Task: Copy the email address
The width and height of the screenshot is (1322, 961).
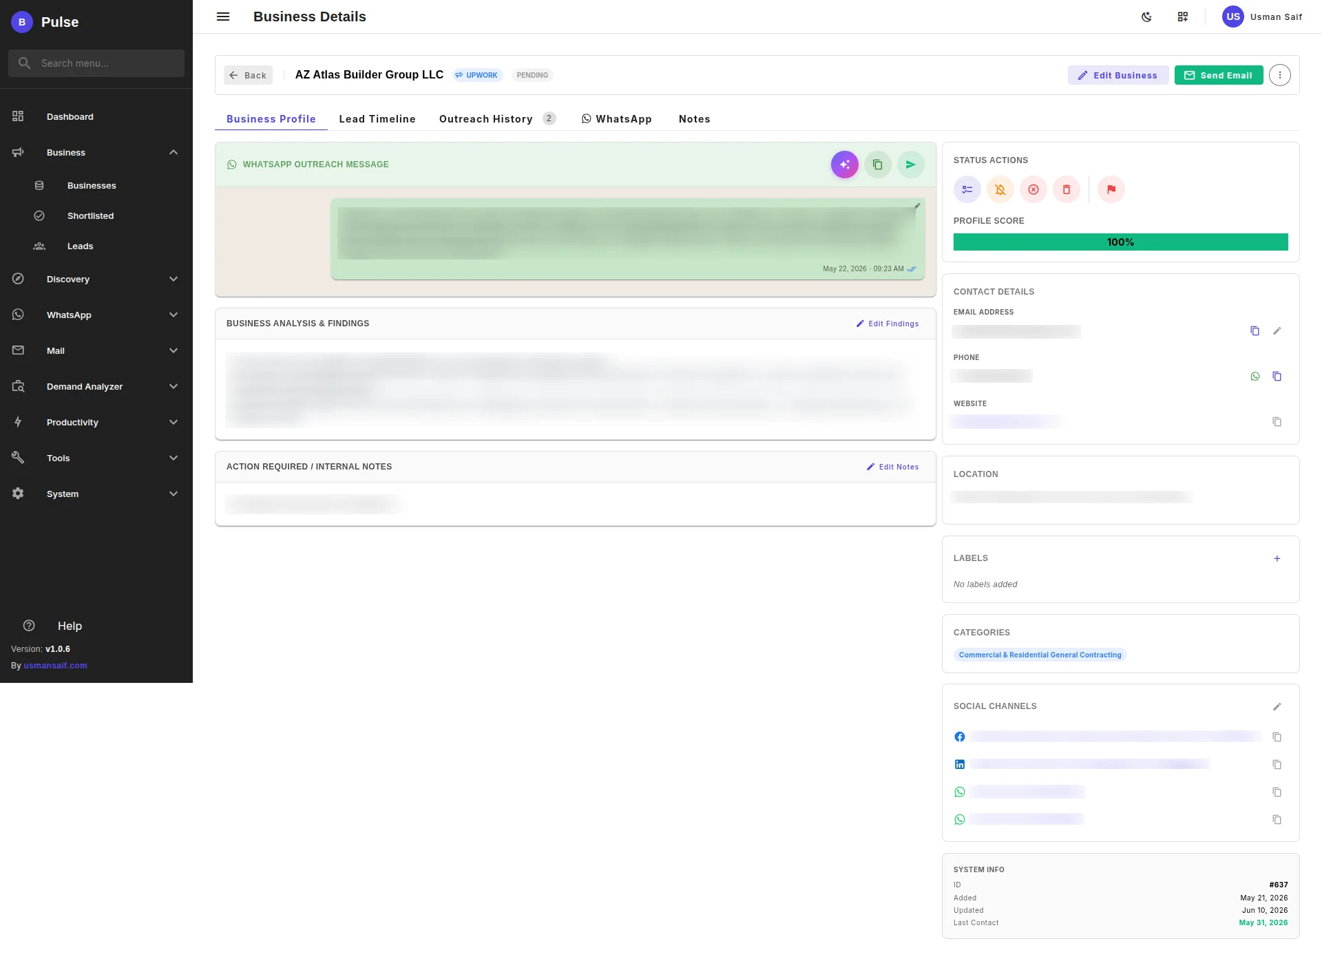Action: pos(1255,331)
